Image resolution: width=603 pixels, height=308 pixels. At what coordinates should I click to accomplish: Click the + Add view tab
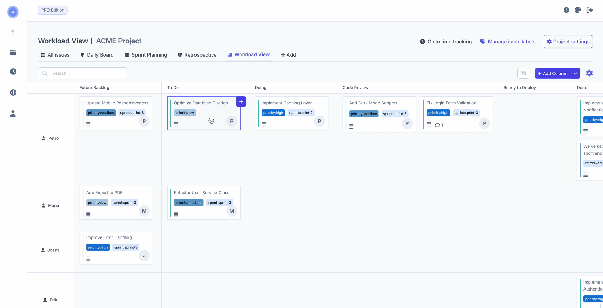[288, 55]
